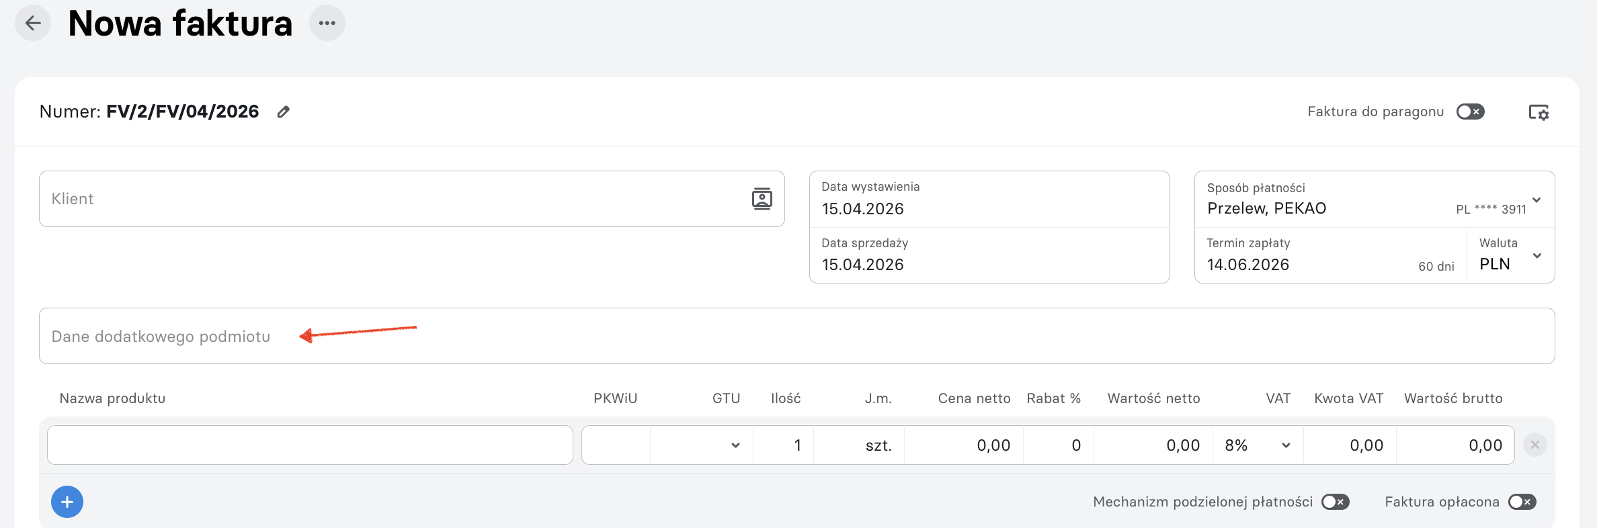This screenshot has height=528, width=1597.
Task: Open the GTU code dropdown
Action: pyautogui.click(x=702, y=445)
